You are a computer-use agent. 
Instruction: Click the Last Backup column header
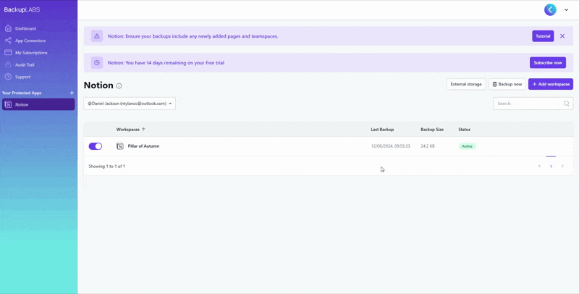382,130
